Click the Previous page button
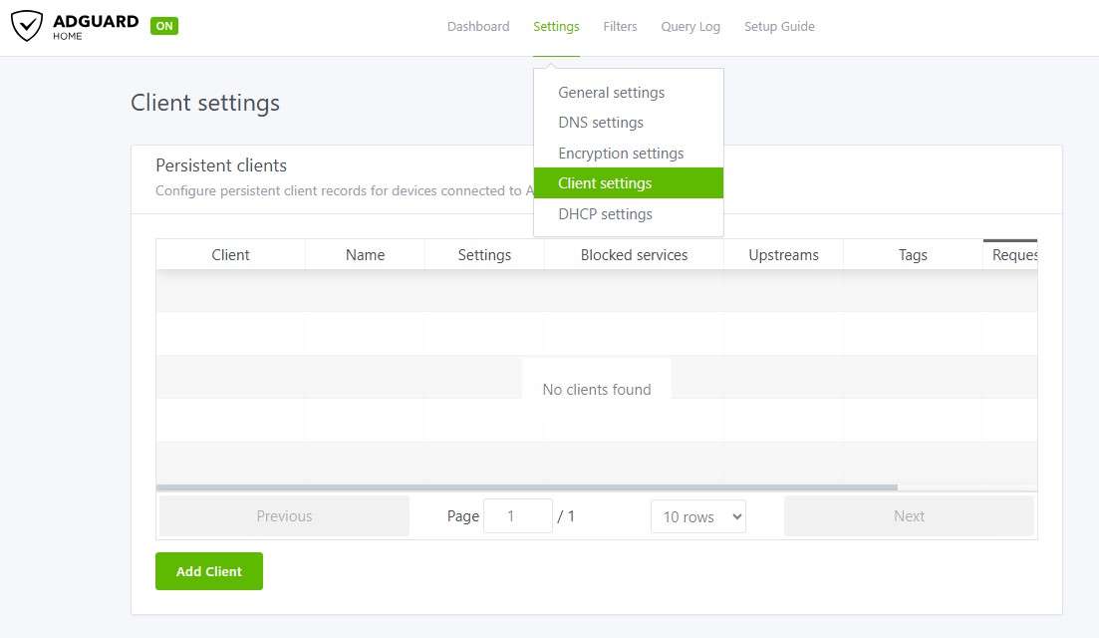 point(284,516)
